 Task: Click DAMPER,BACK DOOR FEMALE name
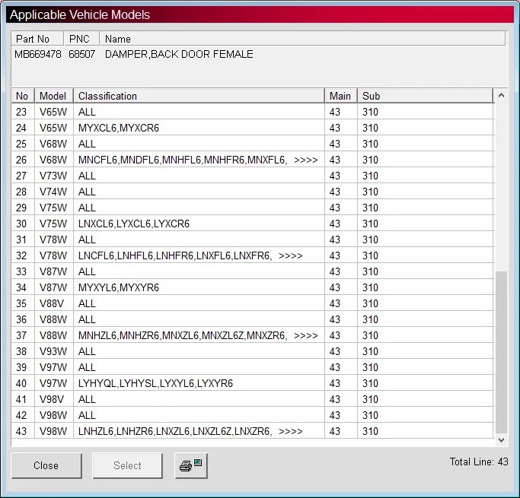tap(179, 54)
